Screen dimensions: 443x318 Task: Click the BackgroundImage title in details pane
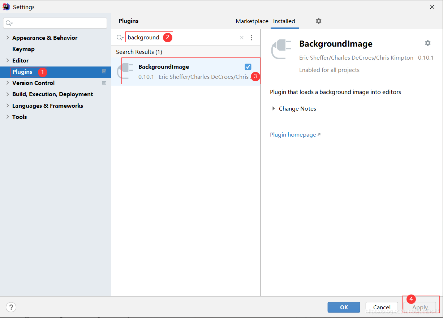(336, 44)
